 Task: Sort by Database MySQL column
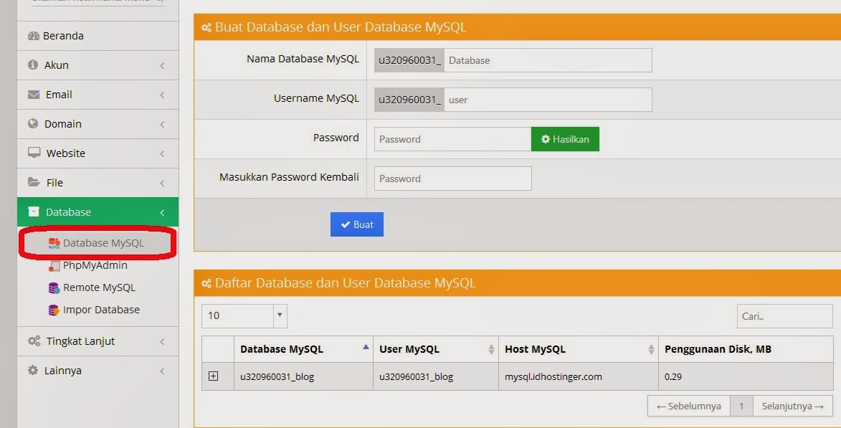pos(303,349)
